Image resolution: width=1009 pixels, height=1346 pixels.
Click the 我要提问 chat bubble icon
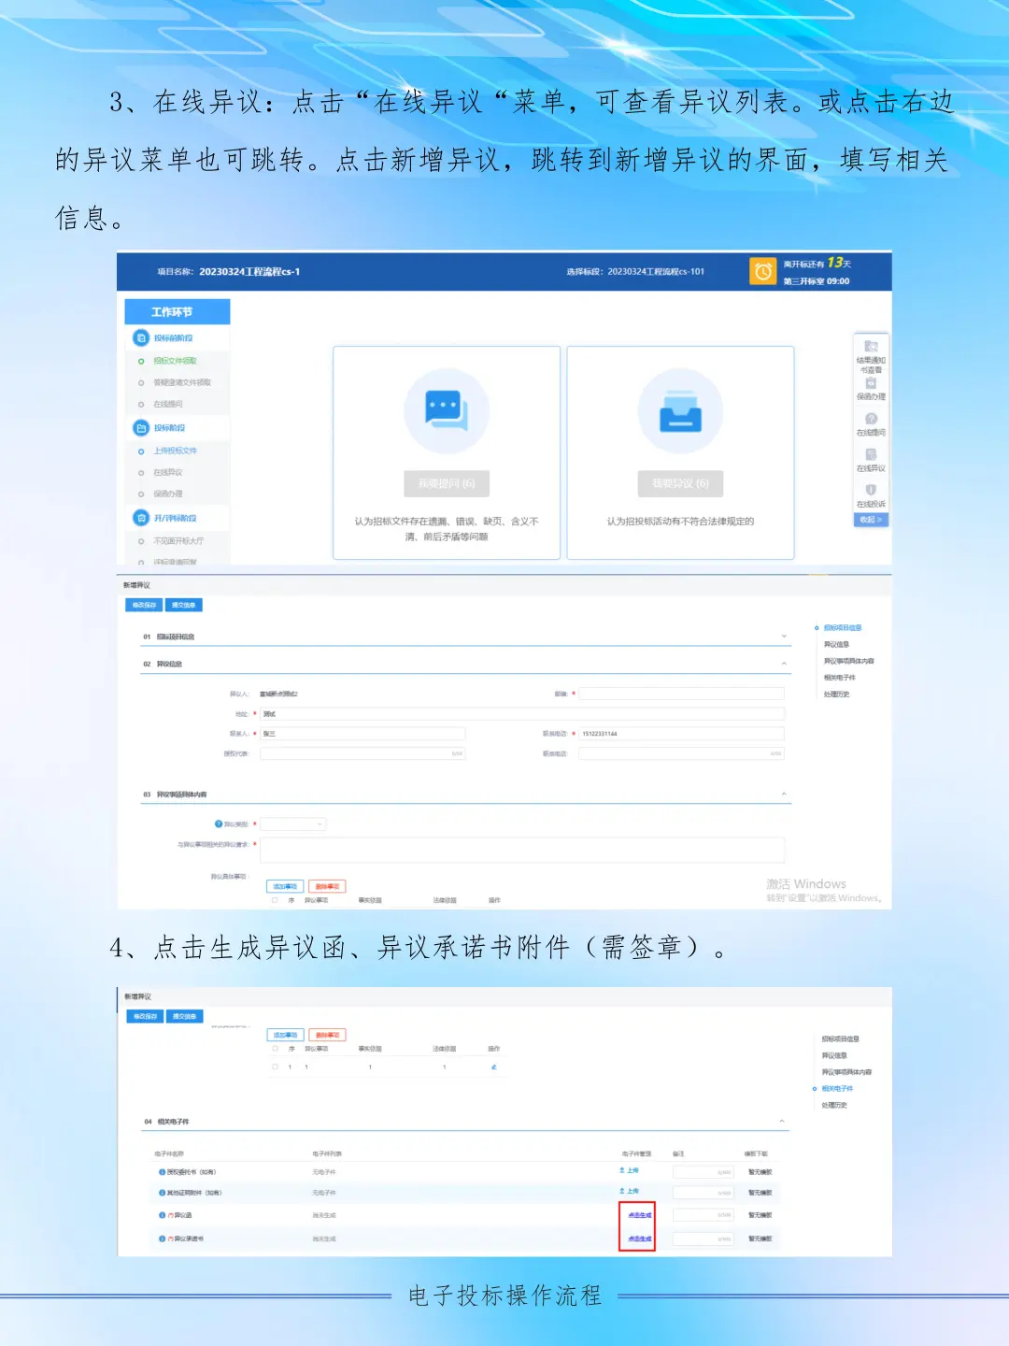pyautogui.click(x=446, y=411)
